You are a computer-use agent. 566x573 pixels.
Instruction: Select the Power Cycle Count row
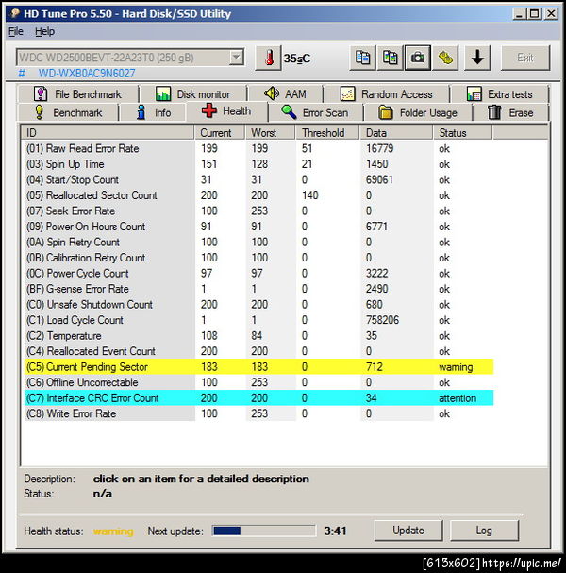pyautogui.click(x=258, y=273)
